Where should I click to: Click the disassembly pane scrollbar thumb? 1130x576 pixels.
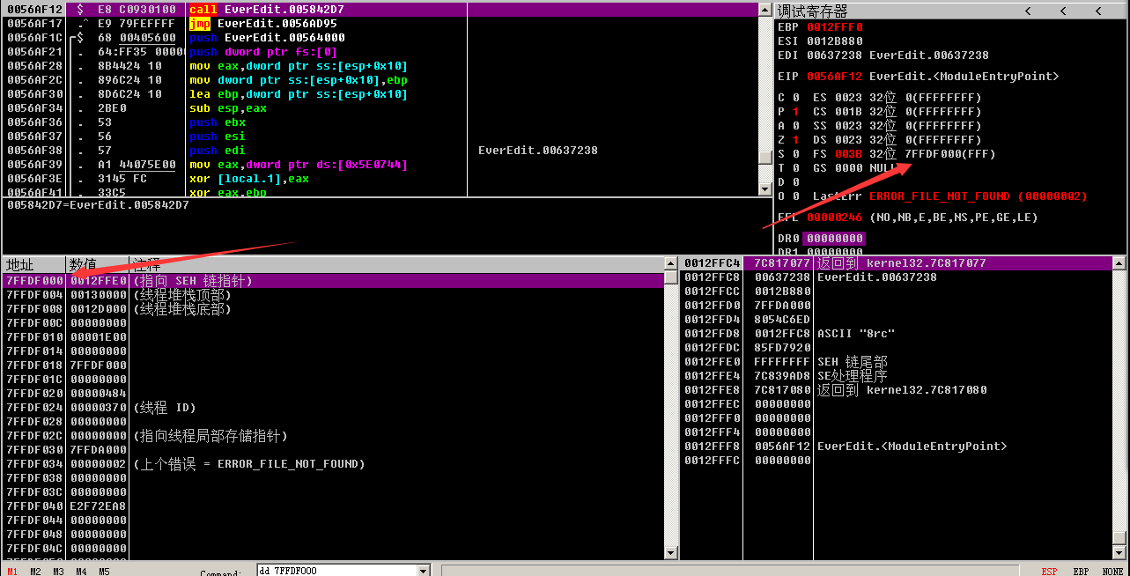pyautogui.click(x=766, y=157)
